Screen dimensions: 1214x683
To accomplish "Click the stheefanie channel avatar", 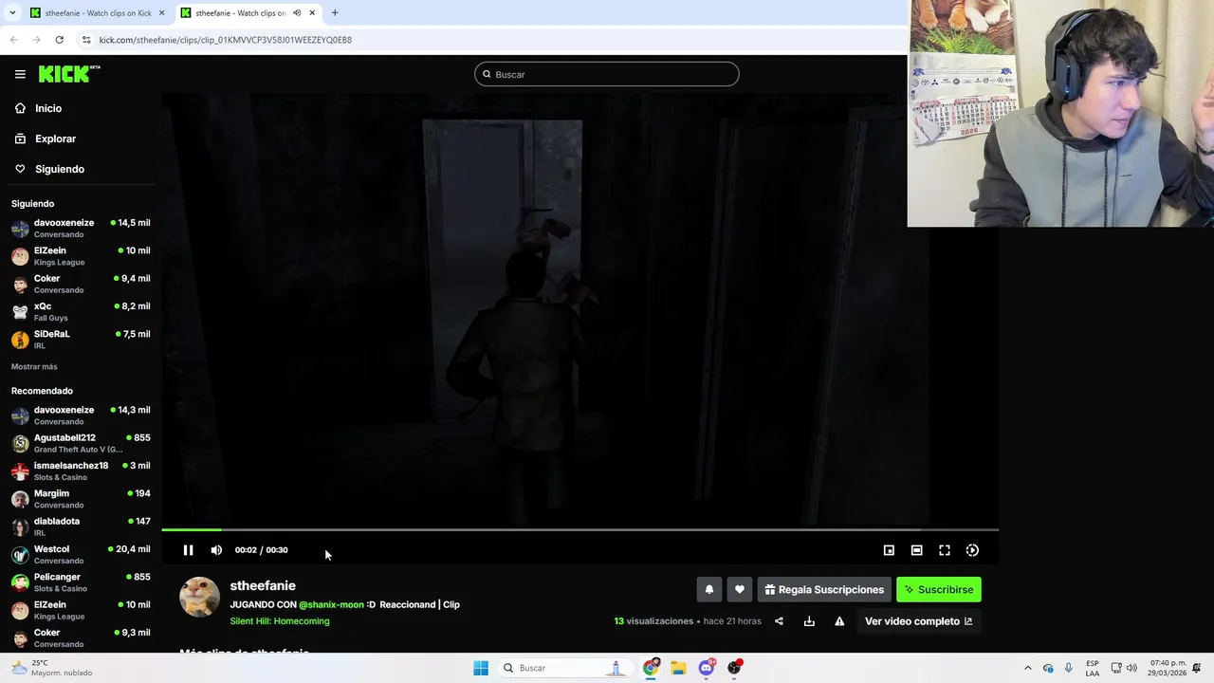I will (199, 597).
